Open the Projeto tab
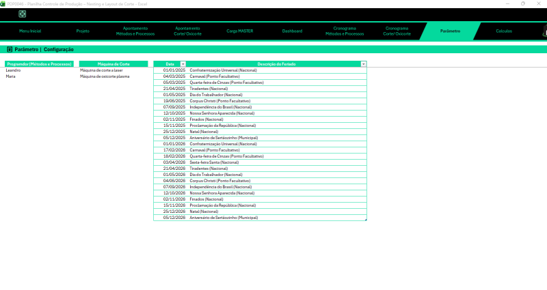The height and width of the screenshot is (290, 547). point(83,31)
